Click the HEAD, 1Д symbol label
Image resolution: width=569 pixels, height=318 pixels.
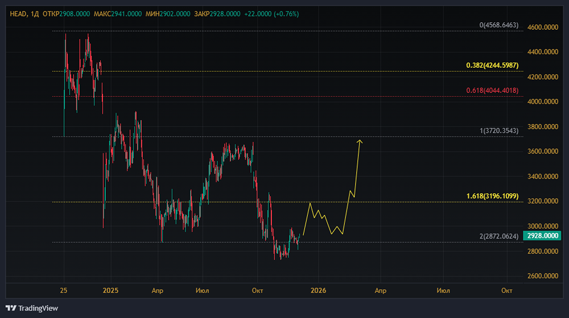point(24,14)
